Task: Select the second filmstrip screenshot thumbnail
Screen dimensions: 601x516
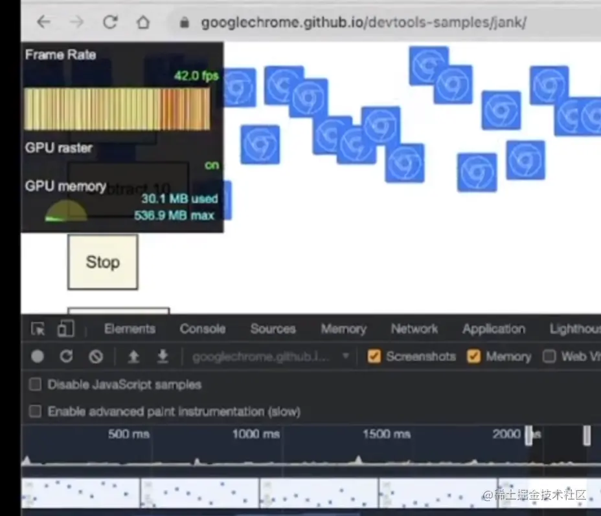Action: (199, 493)
